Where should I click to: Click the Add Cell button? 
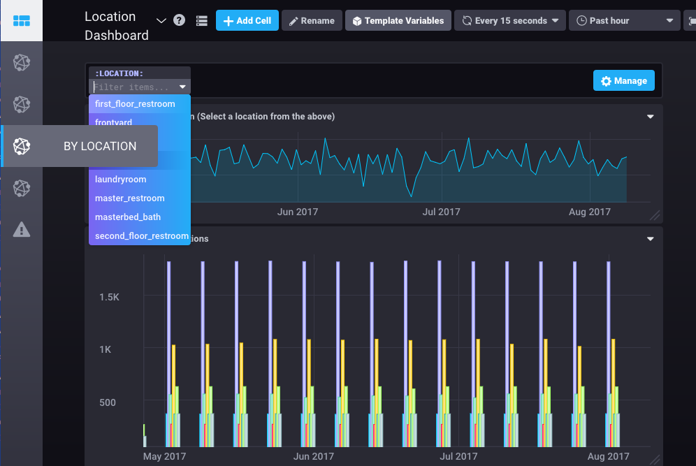[247, 20]
